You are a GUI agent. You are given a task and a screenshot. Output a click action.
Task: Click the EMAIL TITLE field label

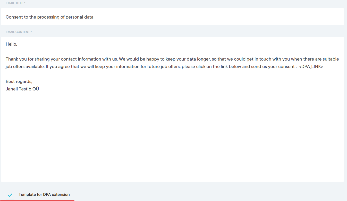[x=15, y=3]
